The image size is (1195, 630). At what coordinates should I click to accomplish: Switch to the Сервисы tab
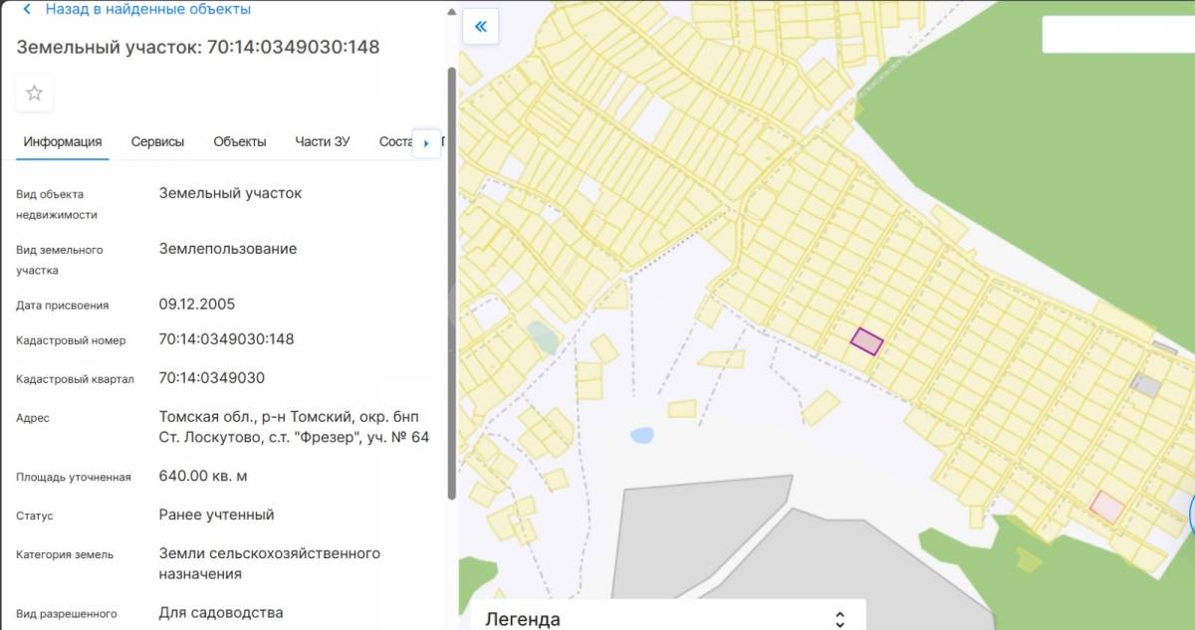pyautogui.click(x=157, y=141)
